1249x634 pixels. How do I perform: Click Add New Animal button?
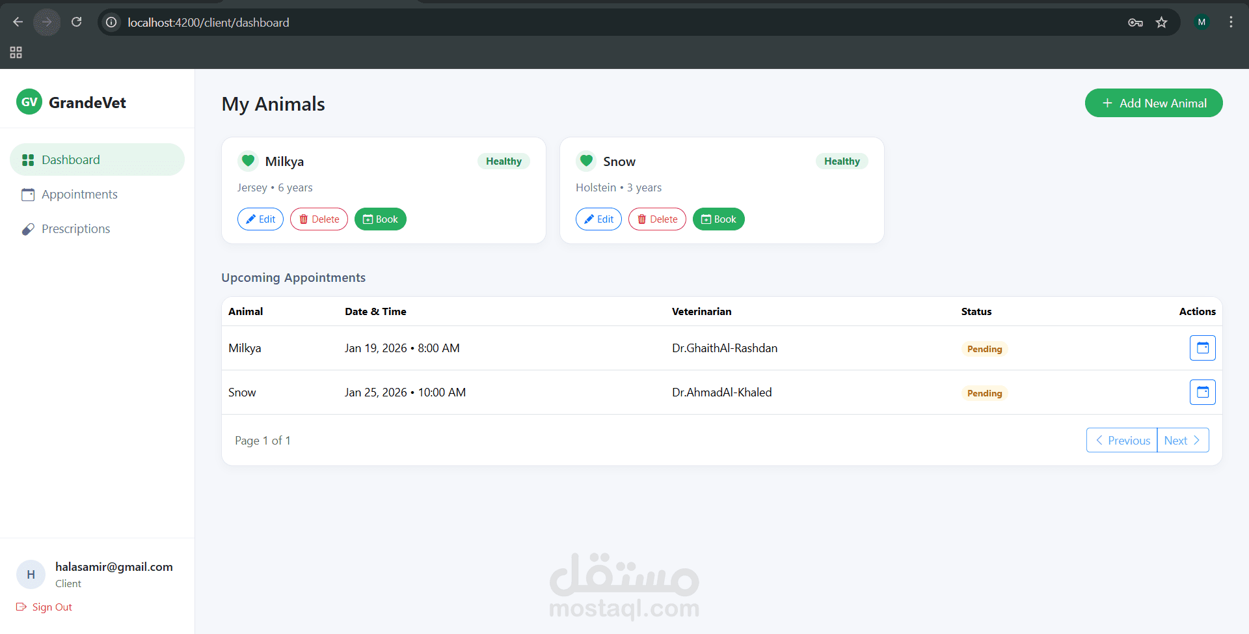[x=1153, y=103]
